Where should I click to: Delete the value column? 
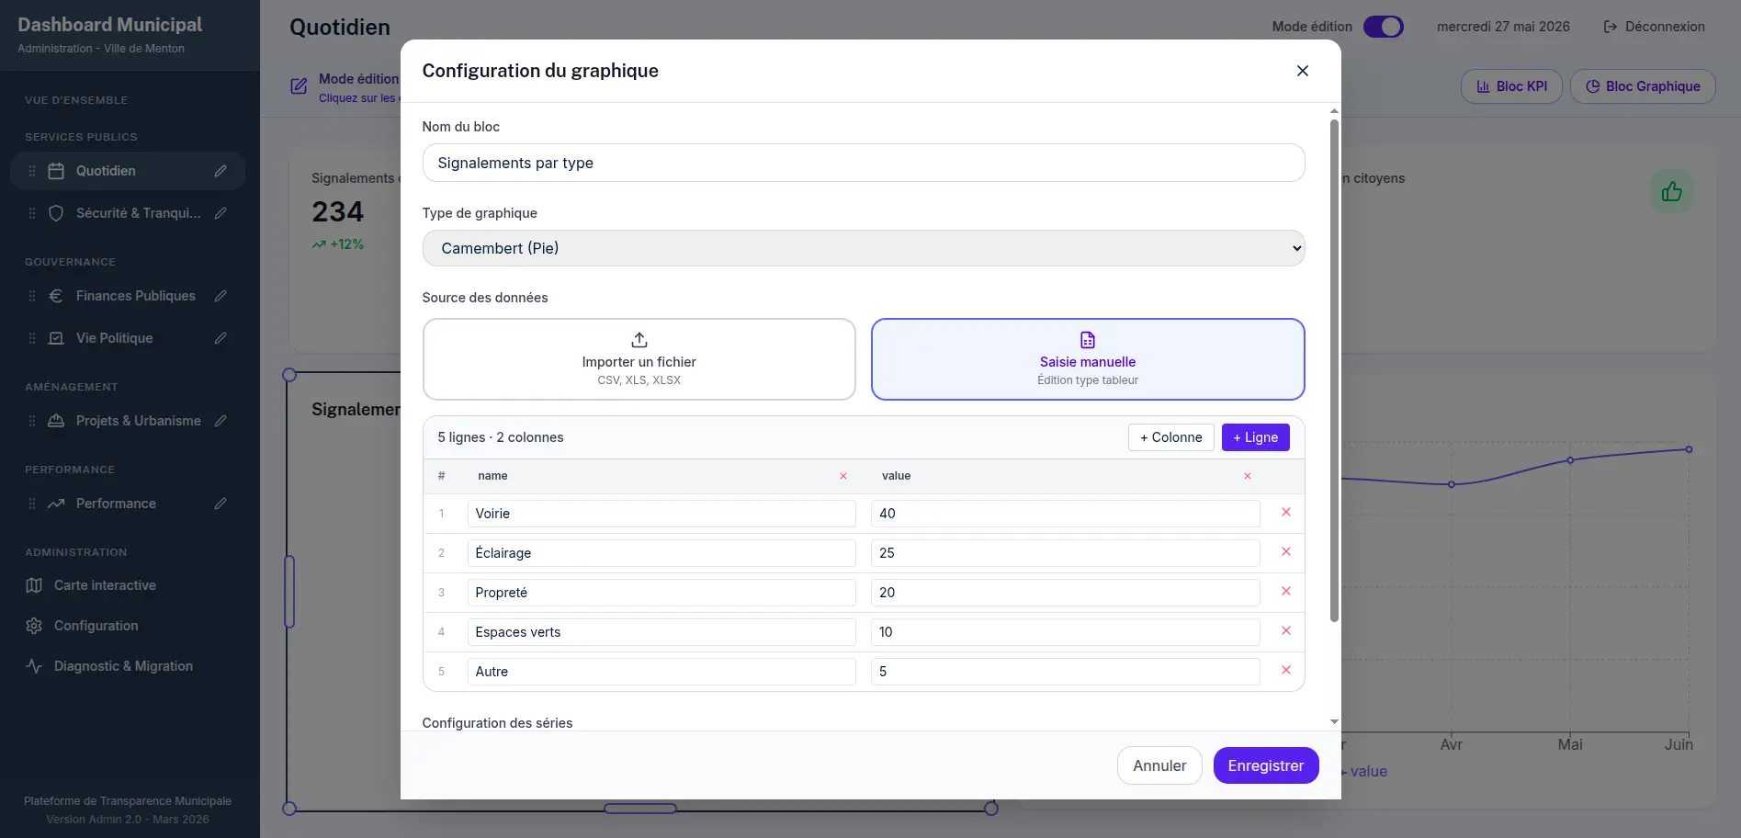[1248, 476]
